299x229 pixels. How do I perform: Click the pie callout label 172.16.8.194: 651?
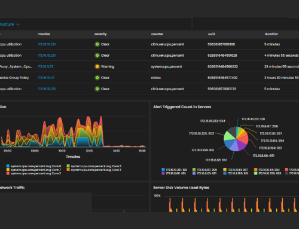point(270,148)
